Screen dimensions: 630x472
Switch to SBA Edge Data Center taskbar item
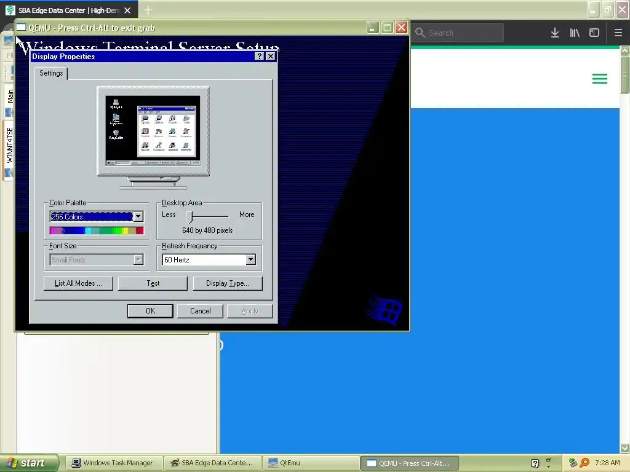coord(212,463)
